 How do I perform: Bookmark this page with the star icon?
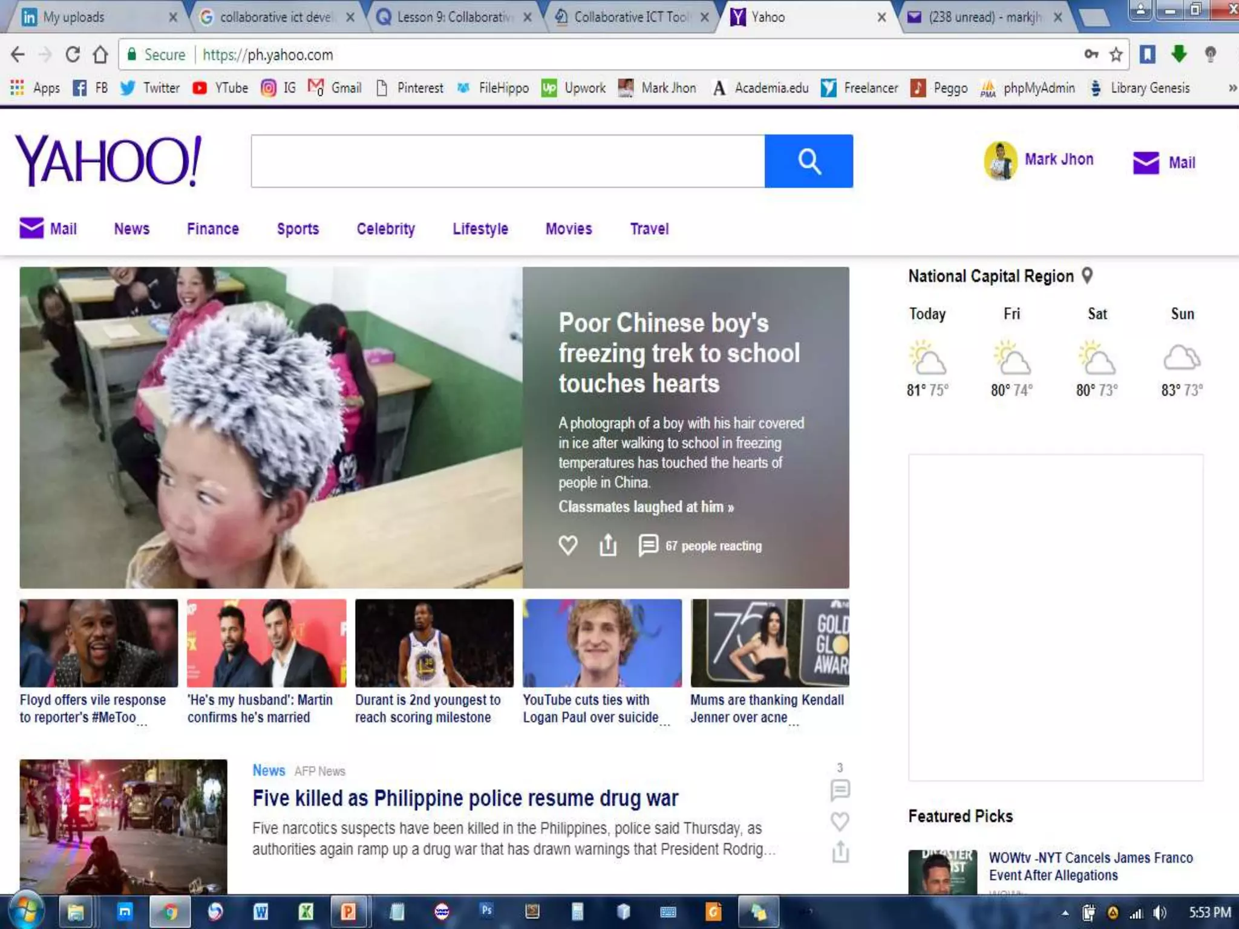tap(1116, 55)
